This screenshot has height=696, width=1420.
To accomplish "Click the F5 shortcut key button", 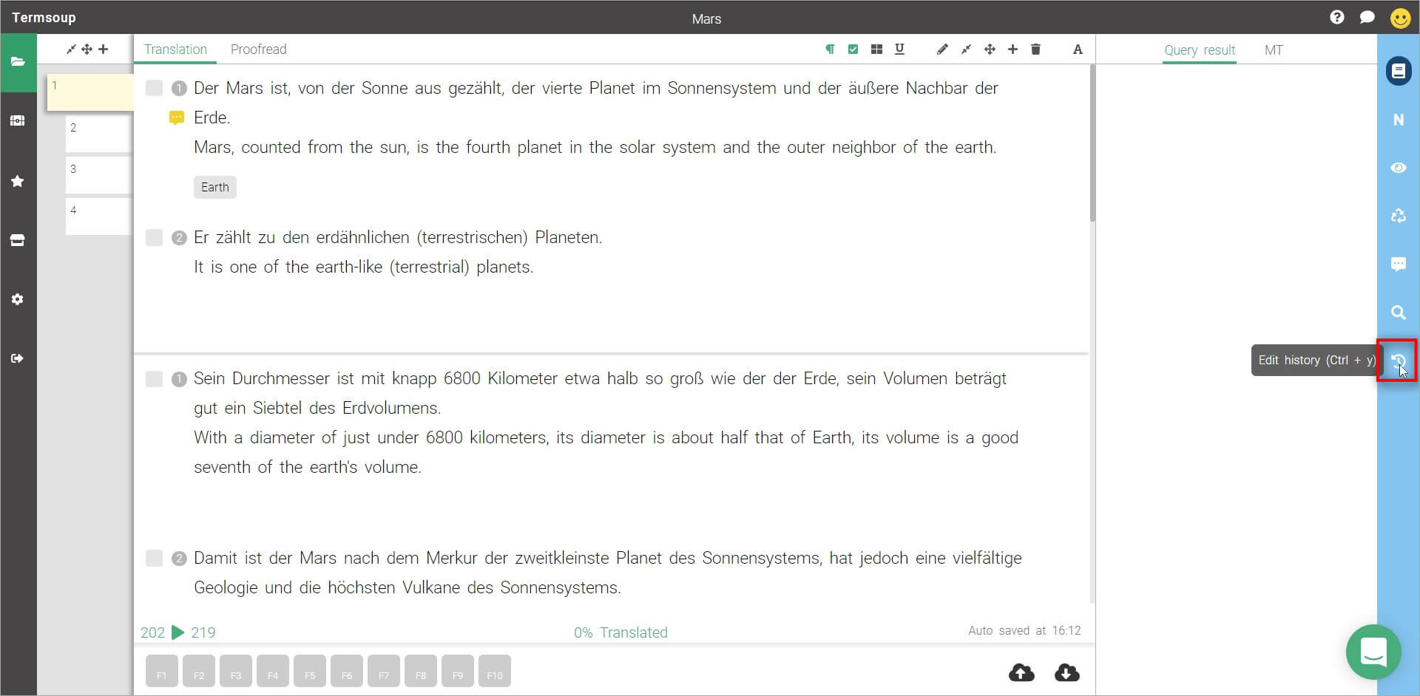I will (310, 672).
